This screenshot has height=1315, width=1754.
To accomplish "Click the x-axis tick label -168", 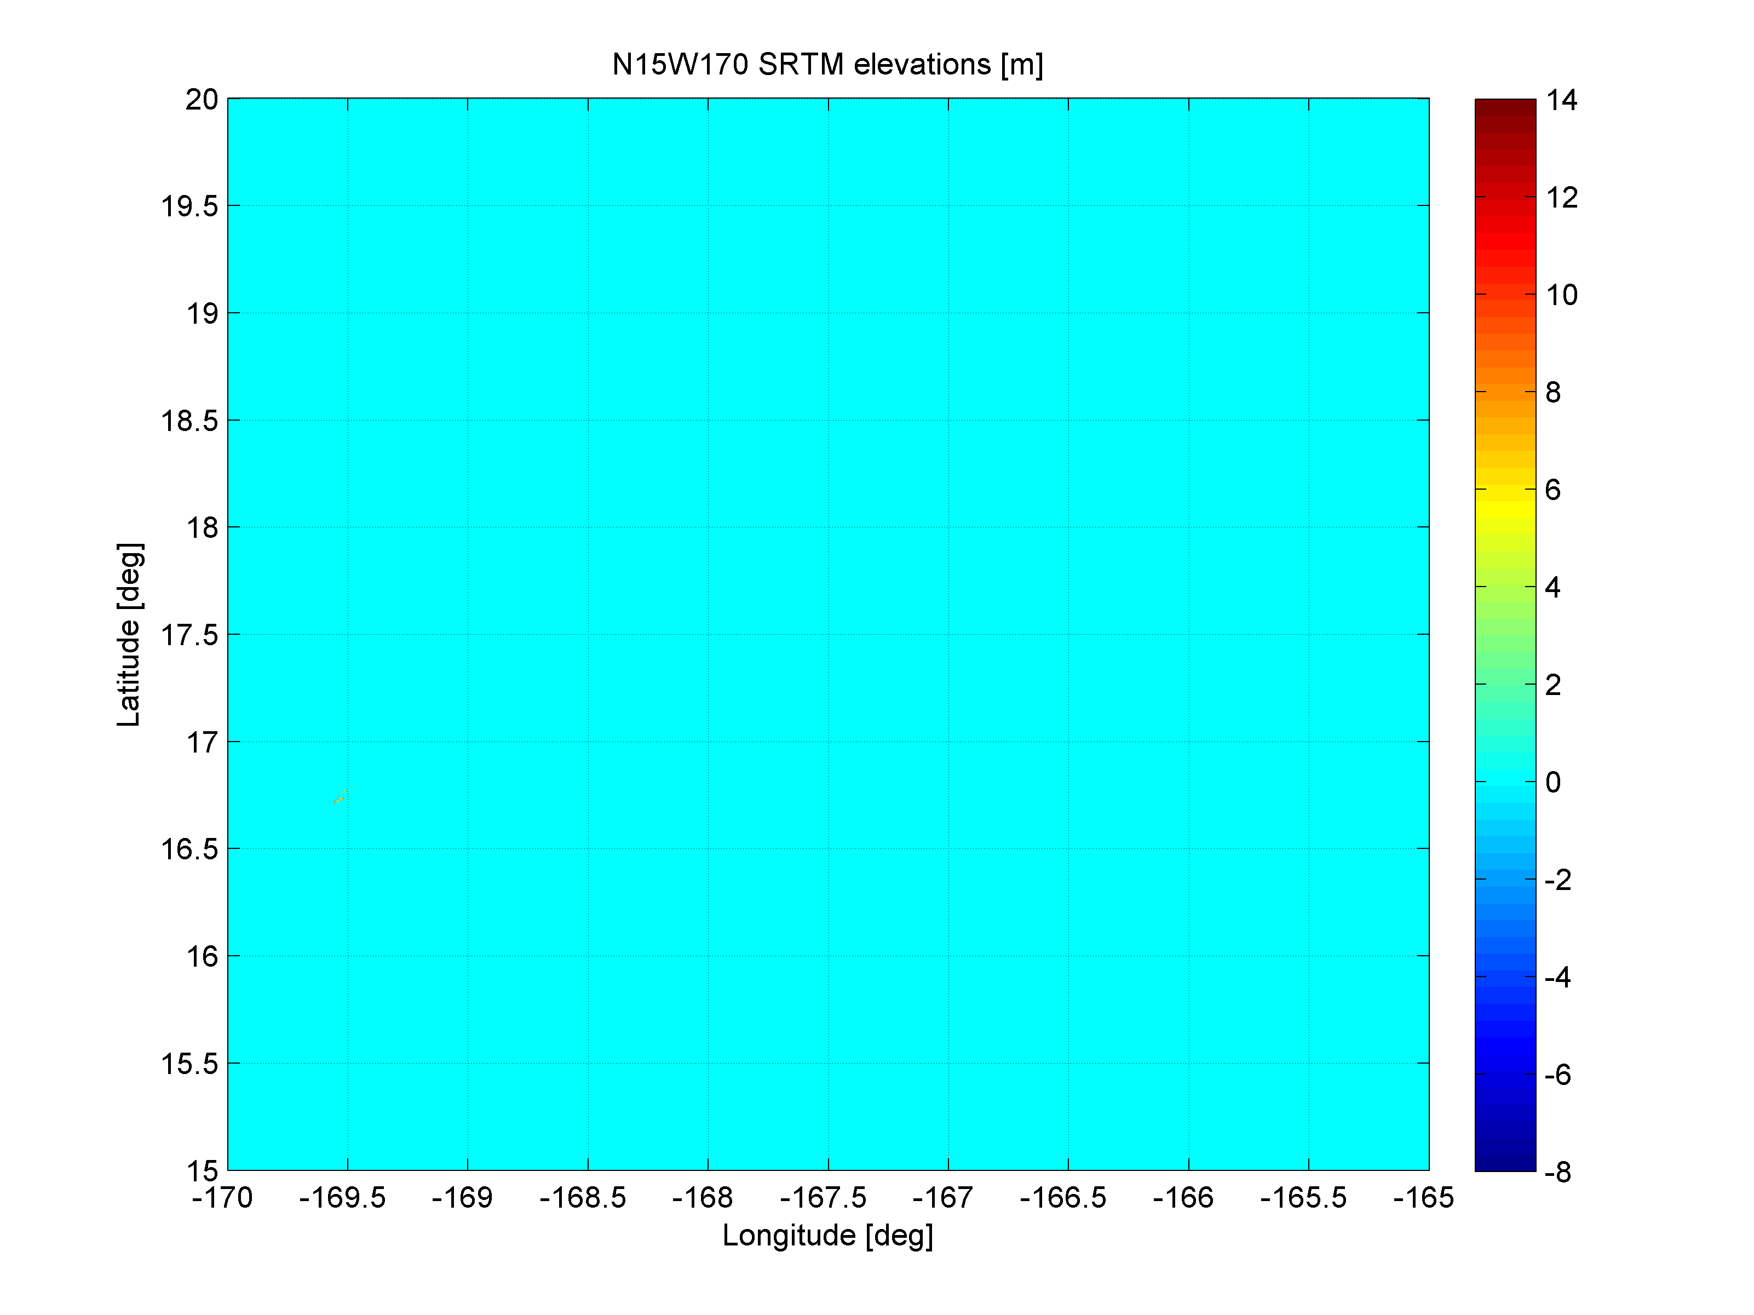I will point(701,1198).
